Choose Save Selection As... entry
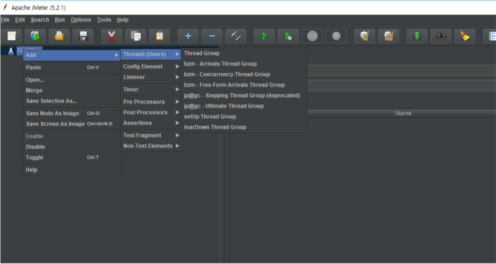 pyautogui.click(x=72, y=101)
